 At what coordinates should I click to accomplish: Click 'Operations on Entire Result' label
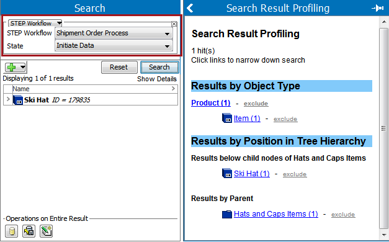coord(47,218)
